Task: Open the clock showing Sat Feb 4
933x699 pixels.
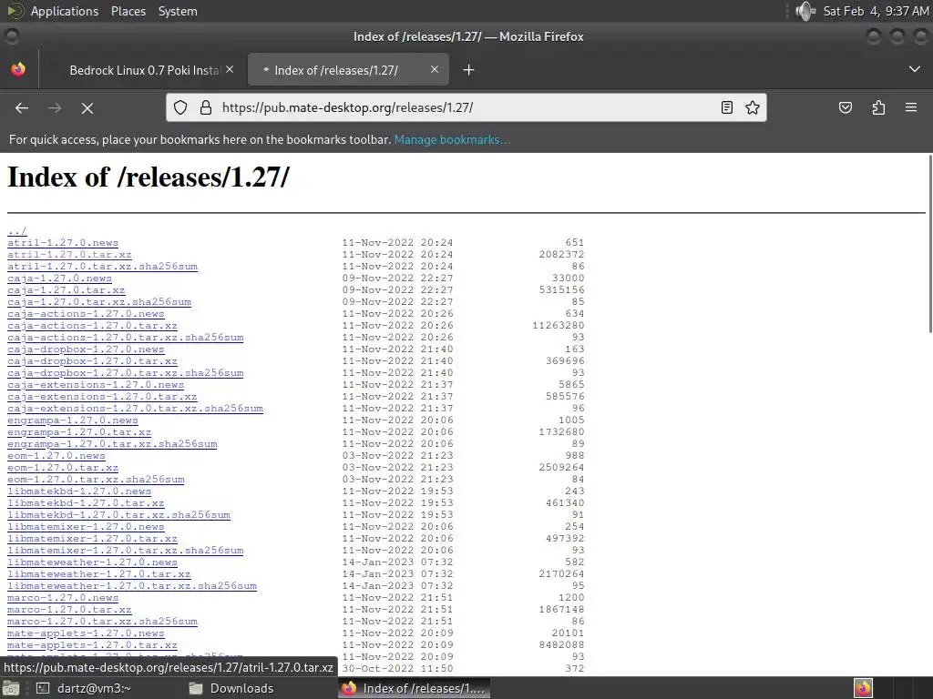Action: [x=876, y=11]
